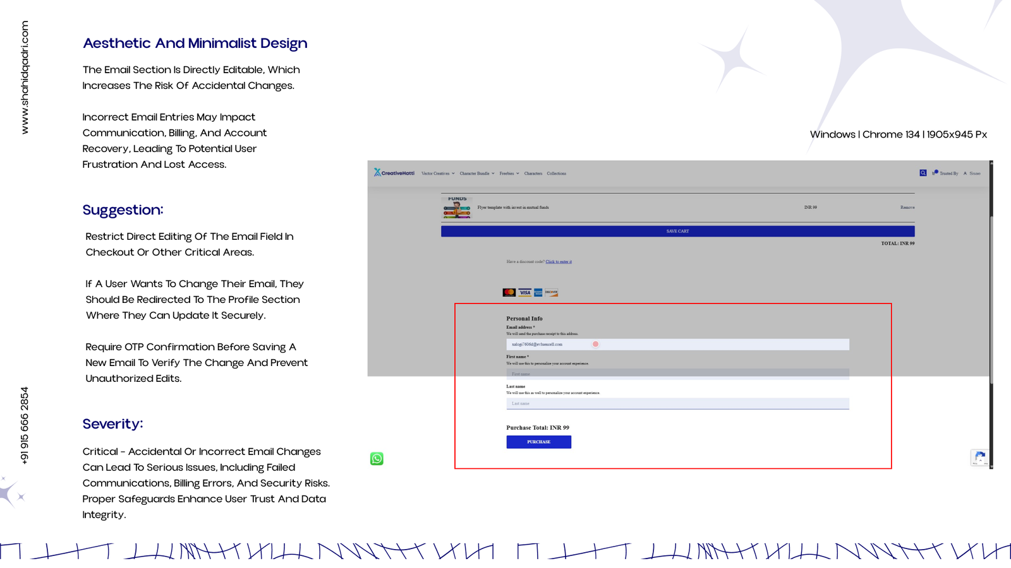Expand the Vector Creatives dropdown
Screen dimensions: 1011x568
point(438,174)
